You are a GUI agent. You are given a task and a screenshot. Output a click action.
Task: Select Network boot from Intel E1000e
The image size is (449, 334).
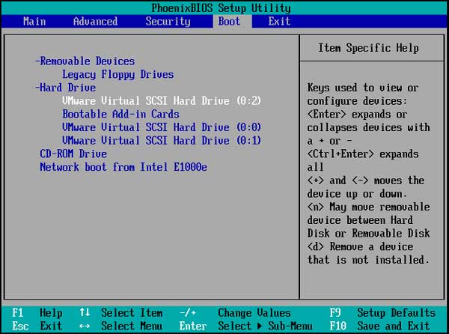click(123, 167)
